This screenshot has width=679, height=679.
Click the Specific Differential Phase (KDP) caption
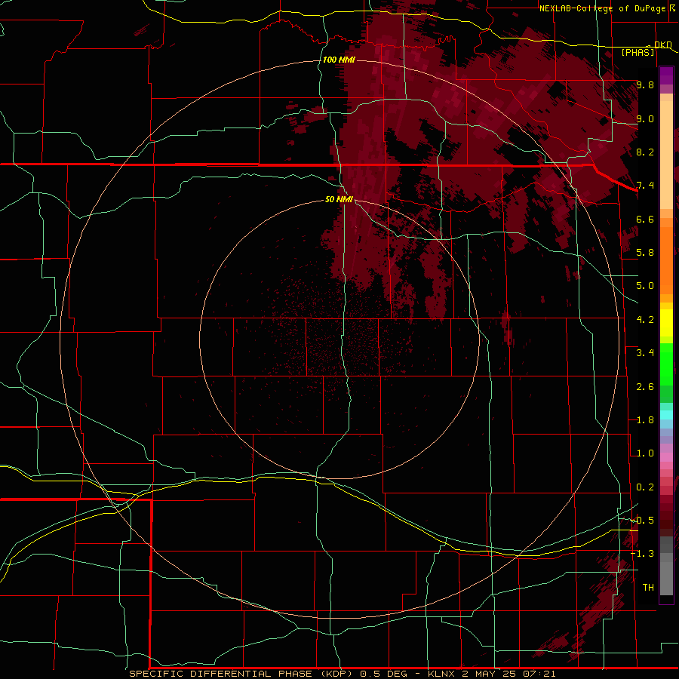242,674
